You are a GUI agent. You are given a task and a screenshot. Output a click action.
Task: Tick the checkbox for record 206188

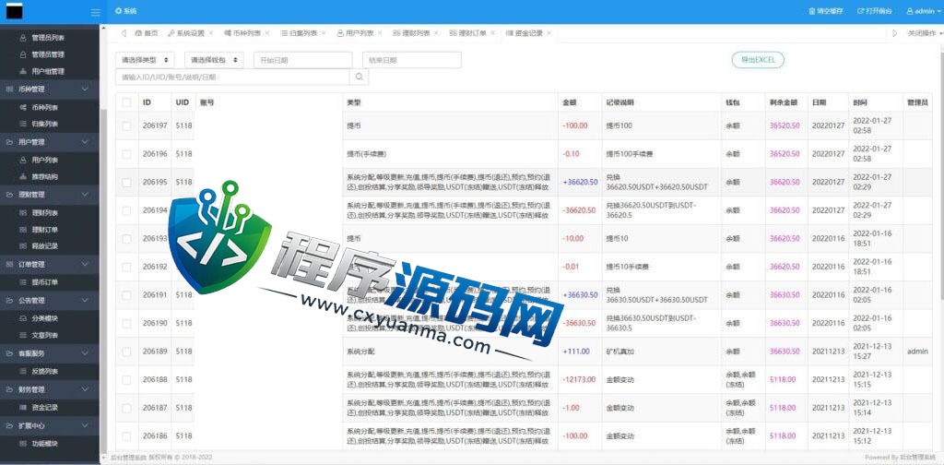126,379
